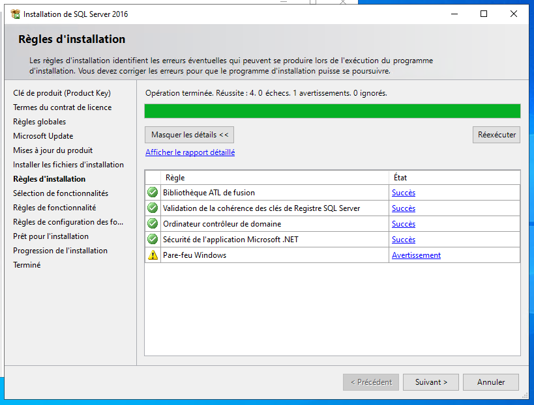
Task: Select Règles de configuration des fo... step
Action: [x=68, y=222]
